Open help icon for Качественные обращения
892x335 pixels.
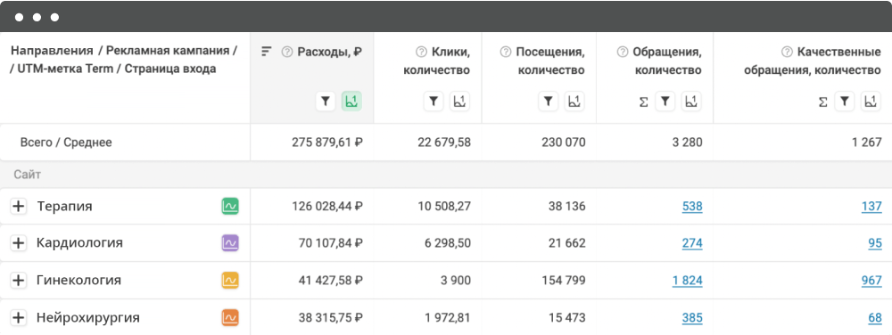tap(787, 52)
